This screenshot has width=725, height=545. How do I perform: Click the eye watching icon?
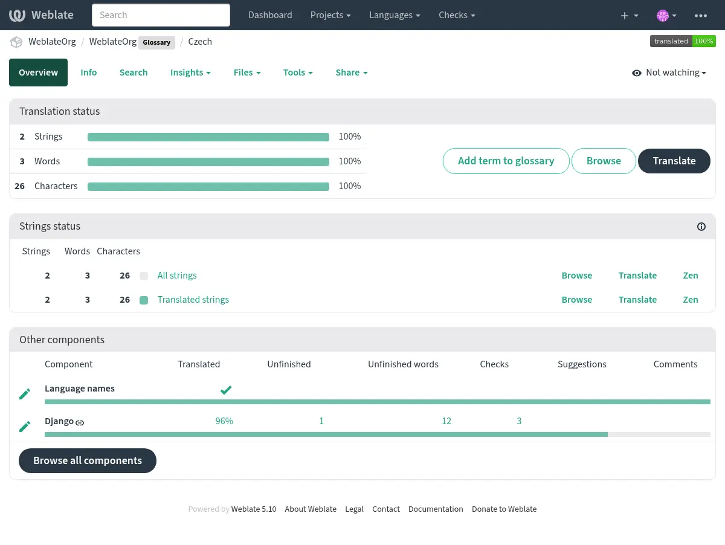[x=636, y=73]
